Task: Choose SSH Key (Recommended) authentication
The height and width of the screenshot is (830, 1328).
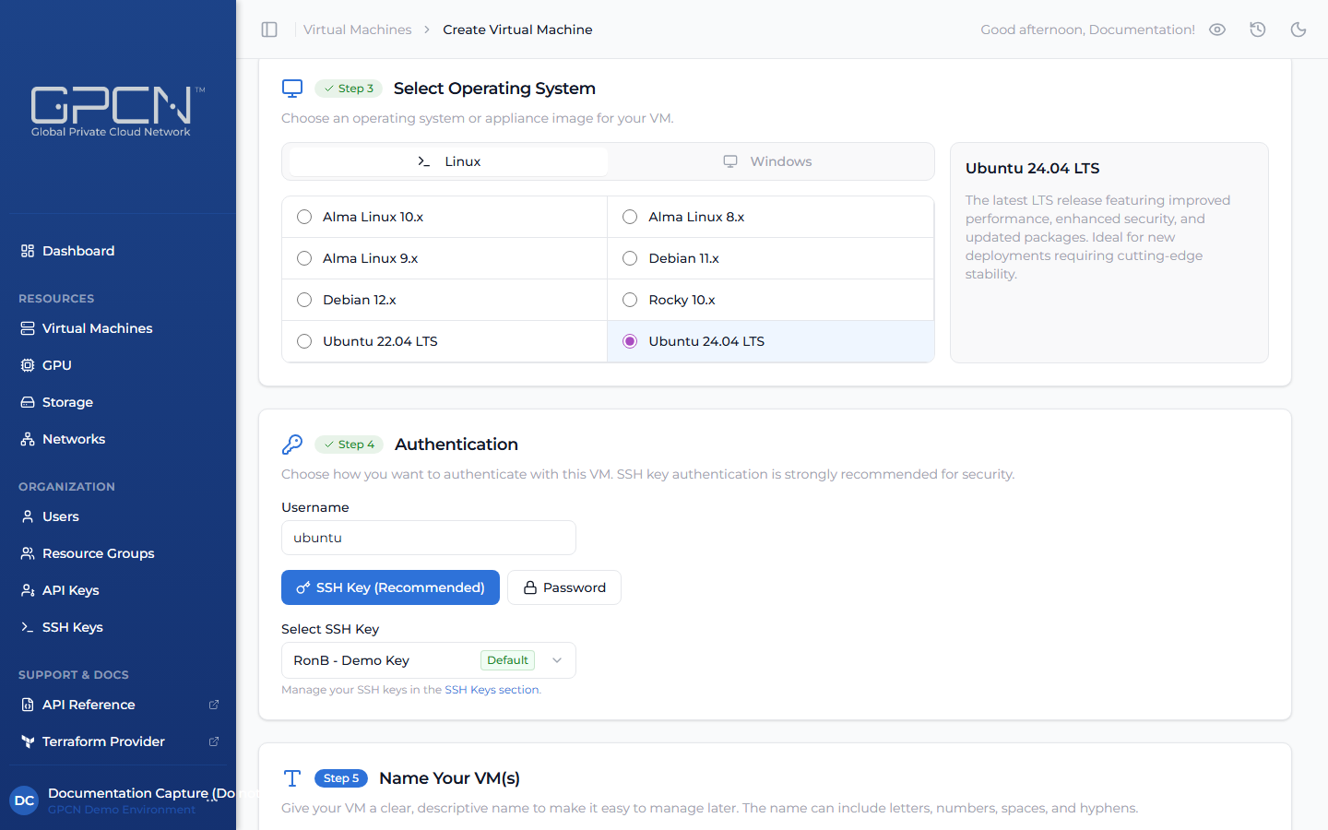Action: 390,587
